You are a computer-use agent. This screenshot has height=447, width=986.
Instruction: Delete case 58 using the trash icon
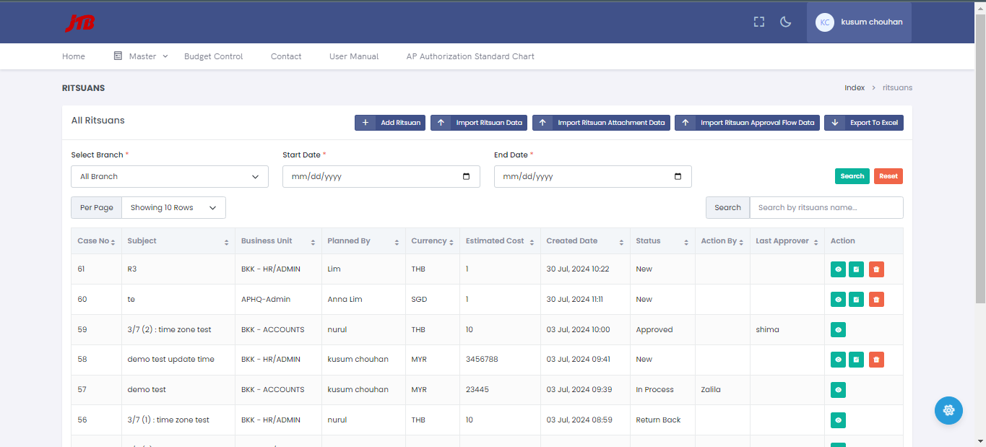point(875,360)
